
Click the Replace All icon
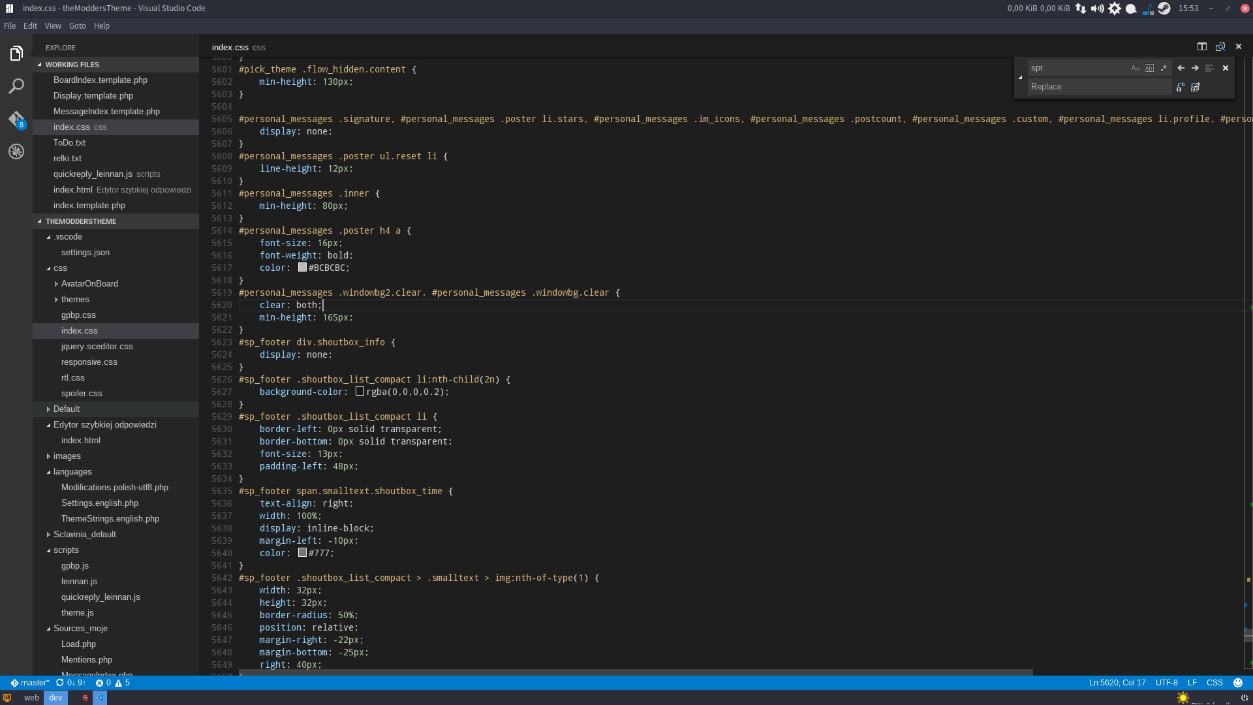pos(1196,87)
